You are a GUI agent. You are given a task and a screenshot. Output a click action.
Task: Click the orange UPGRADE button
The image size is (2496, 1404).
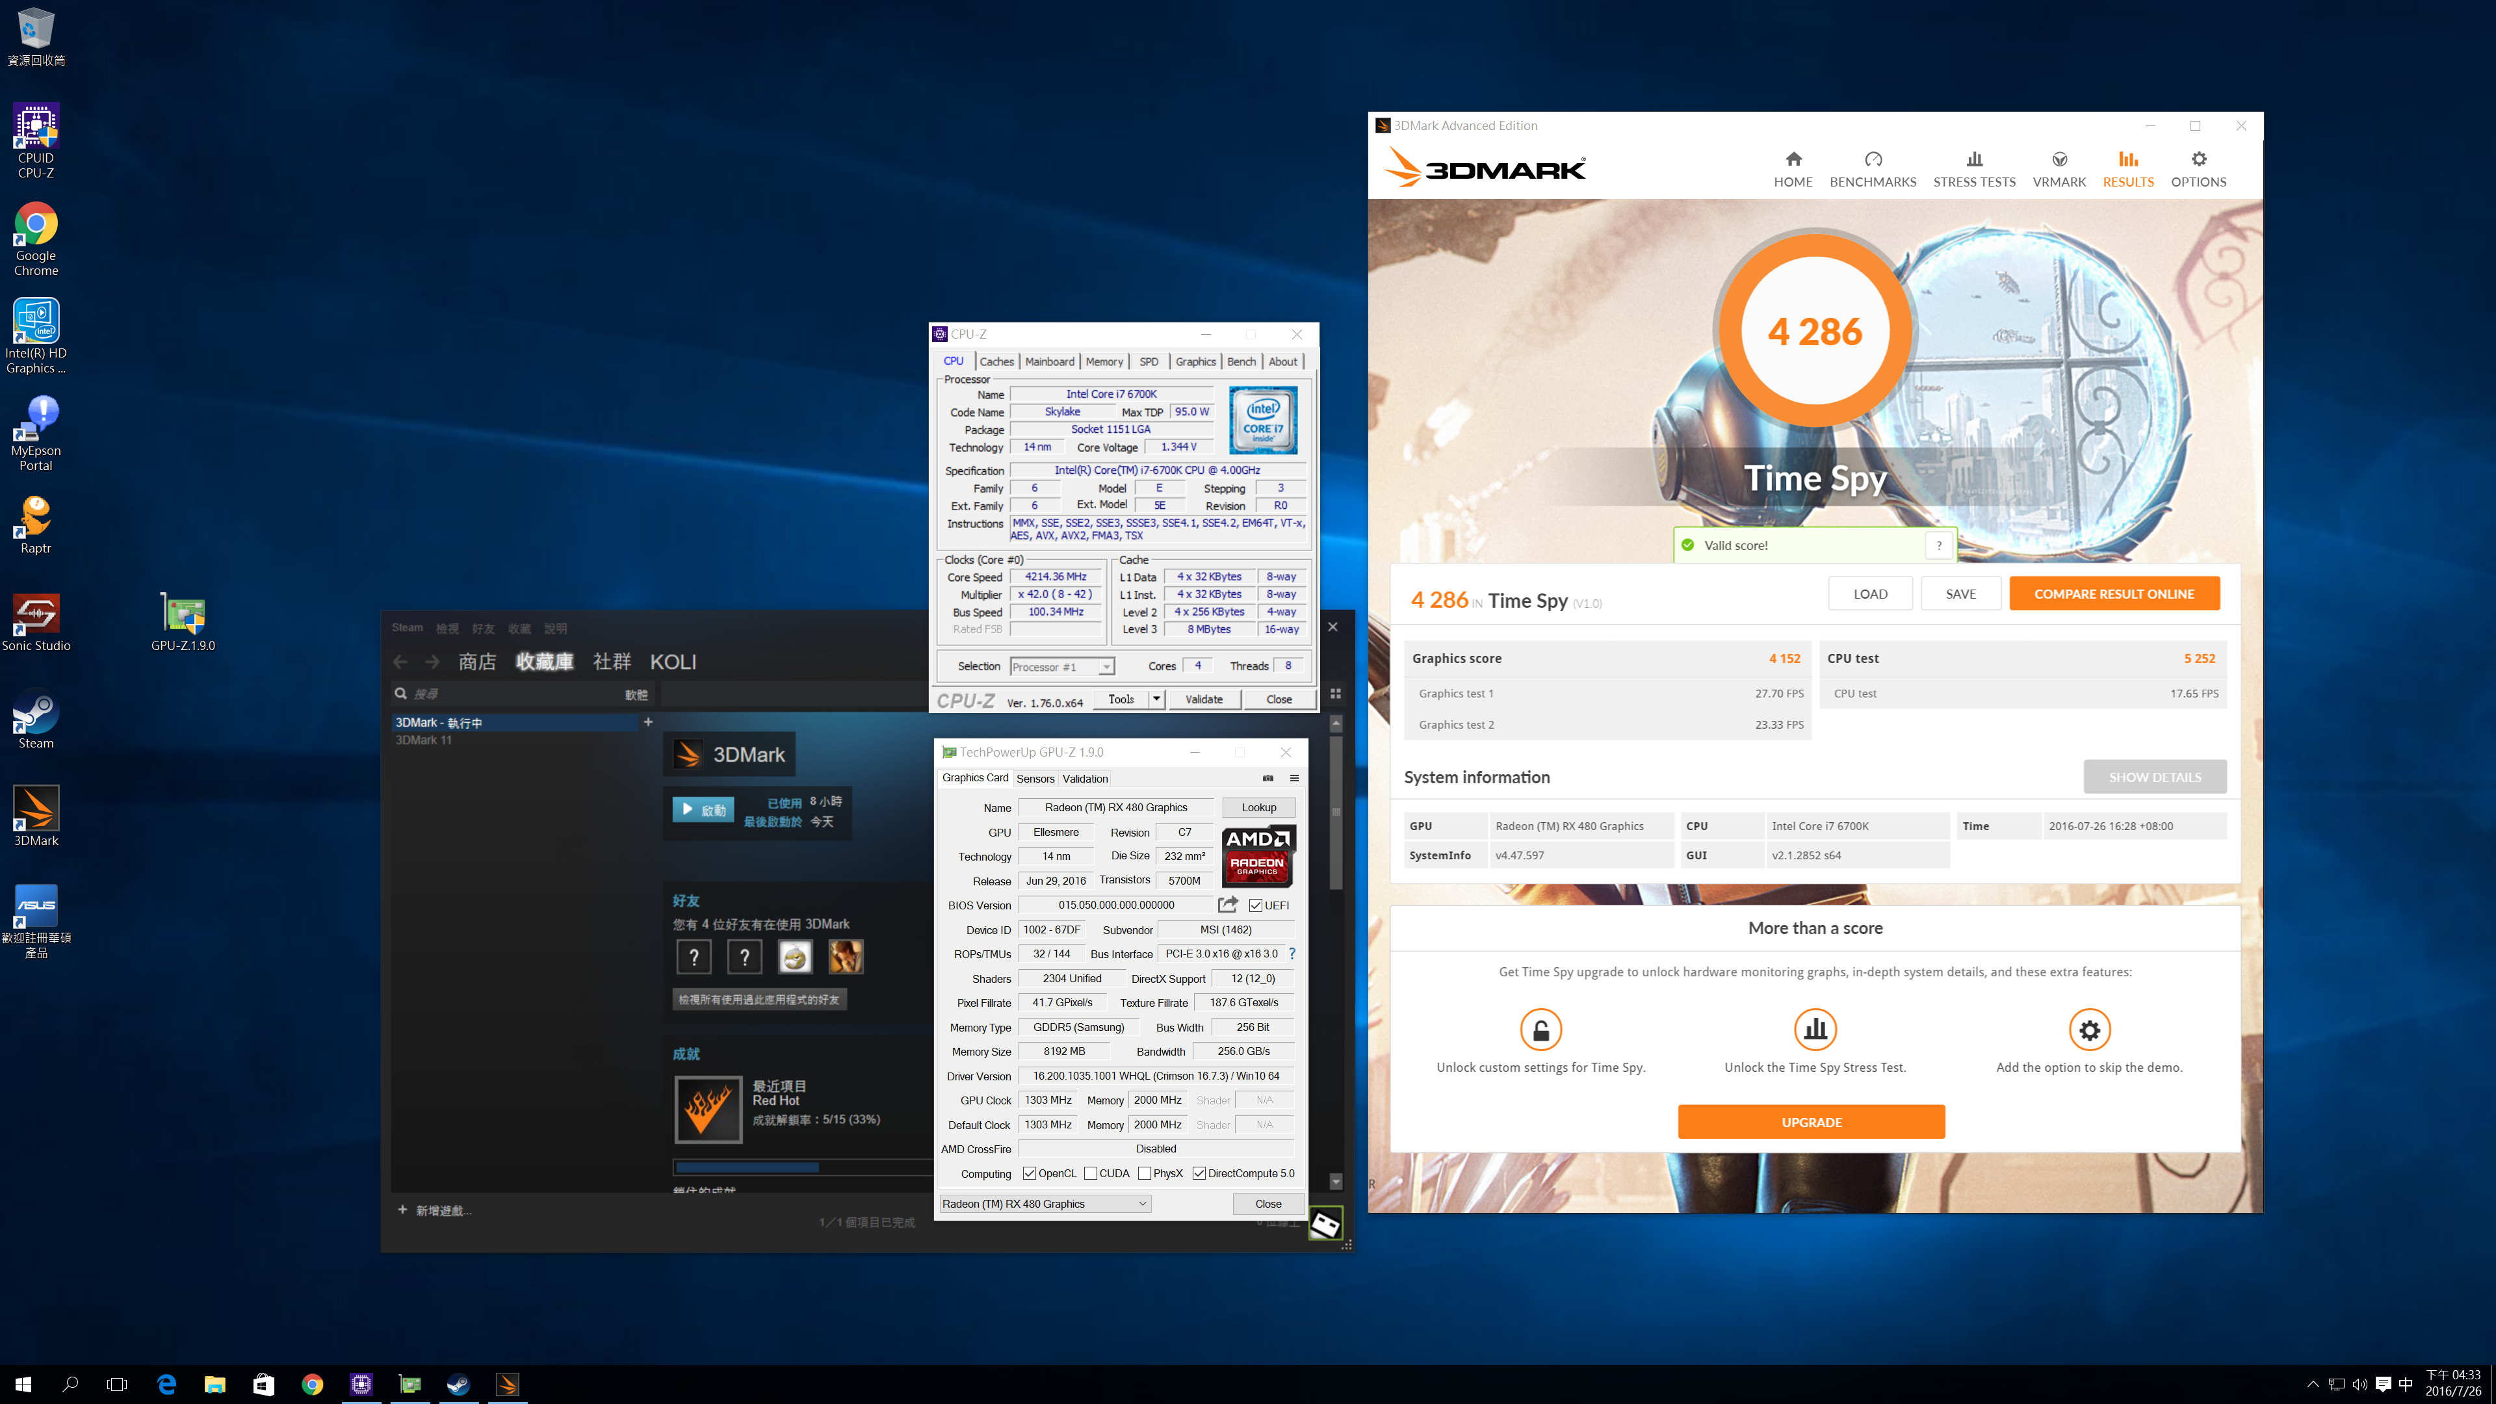pos(1811,1122)
